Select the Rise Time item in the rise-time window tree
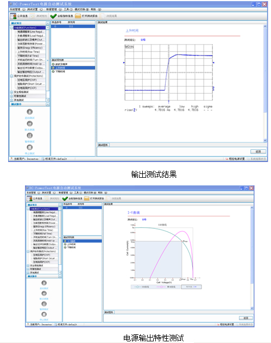 29,52
